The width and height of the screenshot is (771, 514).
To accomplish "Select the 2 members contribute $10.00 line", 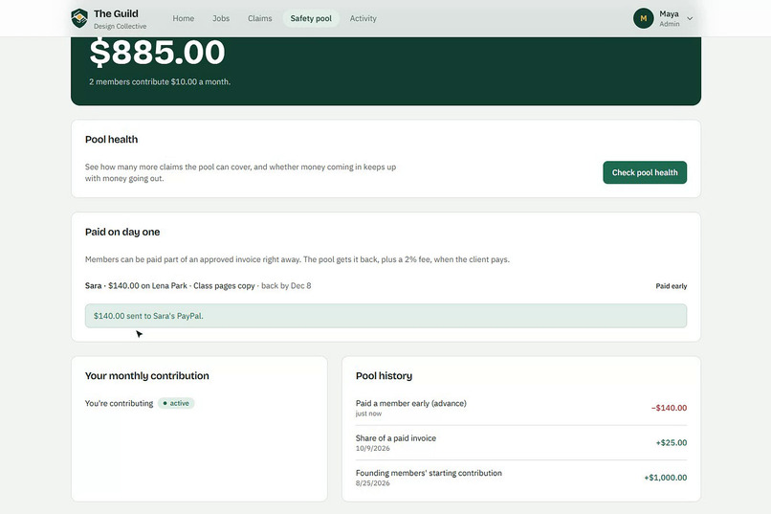I will click(160, 81).
